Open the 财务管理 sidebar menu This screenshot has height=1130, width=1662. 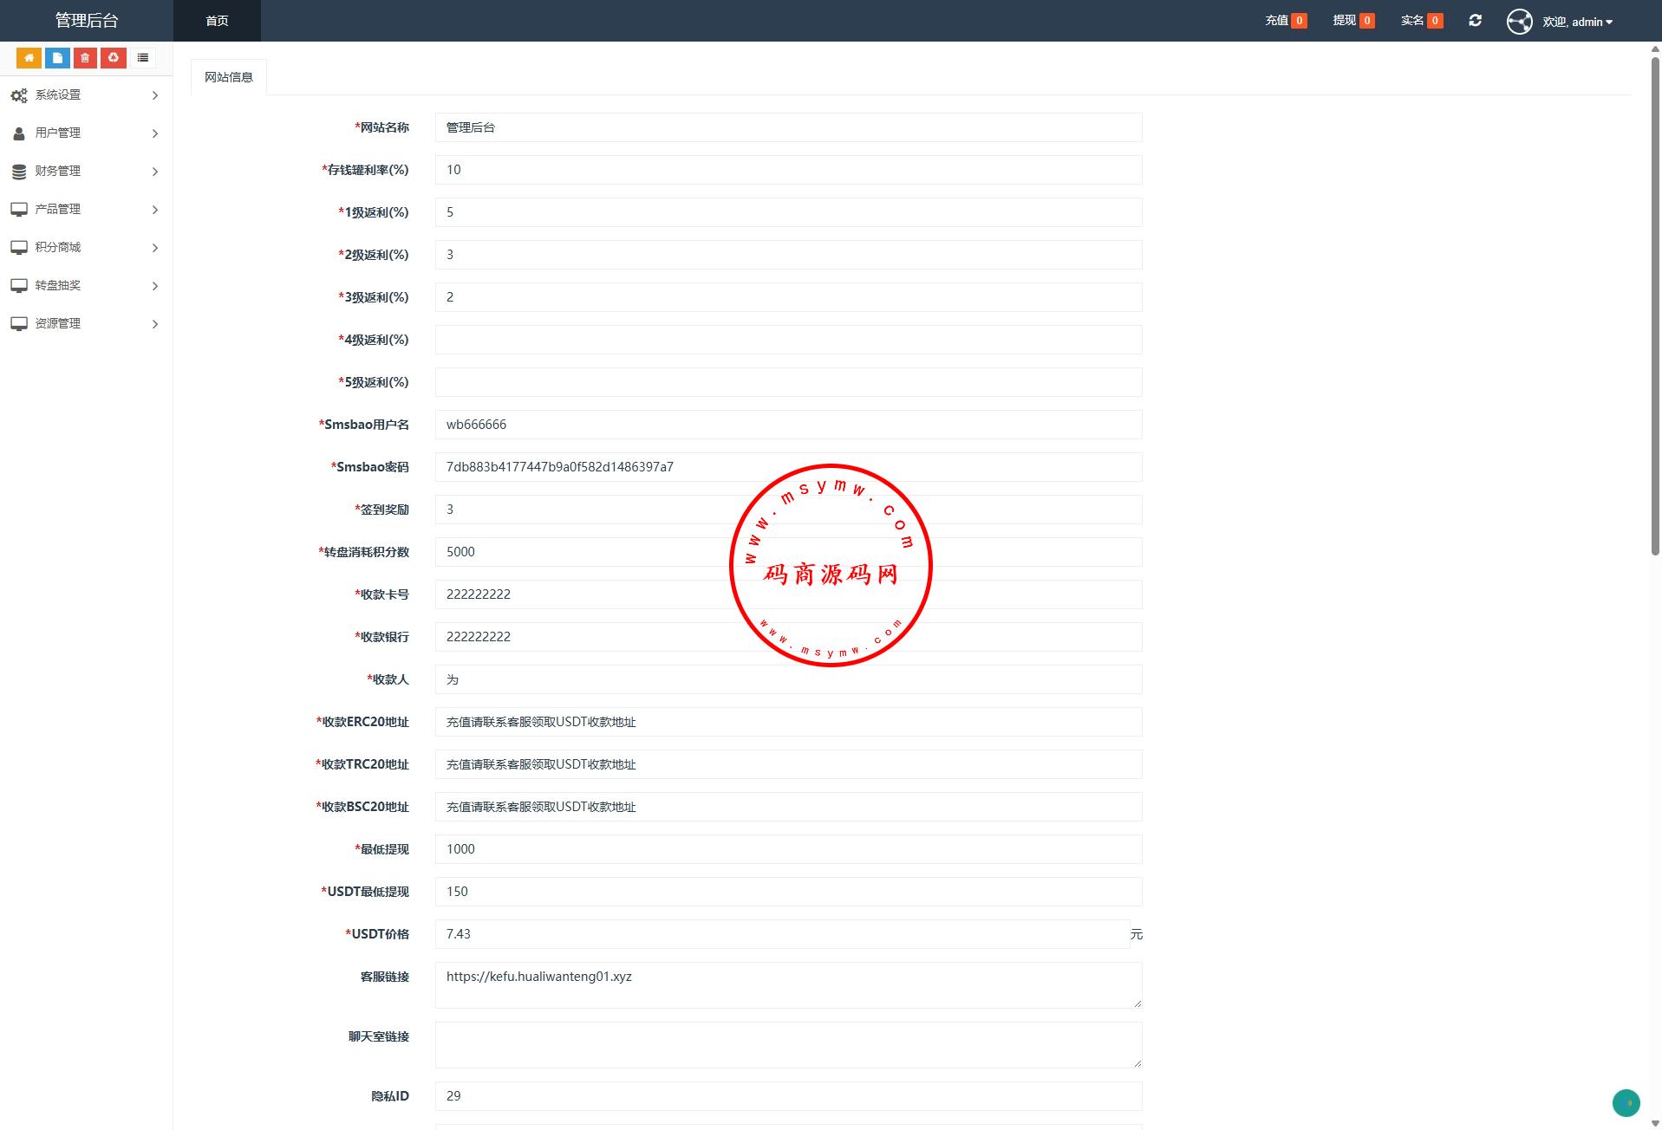(x=86, y=172)
